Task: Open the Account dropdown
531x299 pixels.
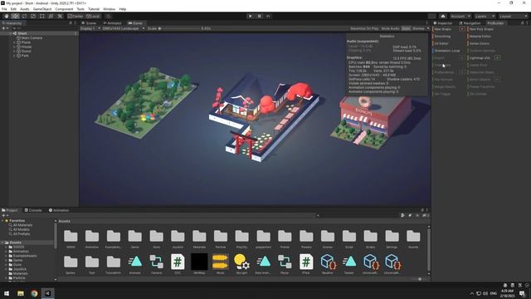Action: (x=460, y=17)
